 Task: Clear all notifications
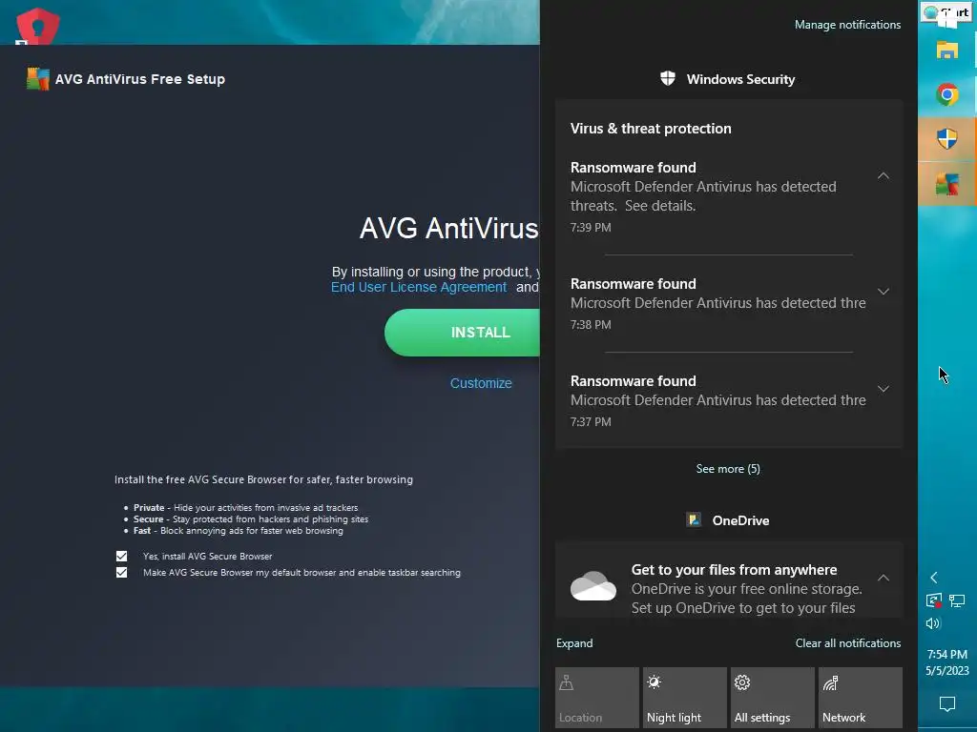click(x=848, y=643)
